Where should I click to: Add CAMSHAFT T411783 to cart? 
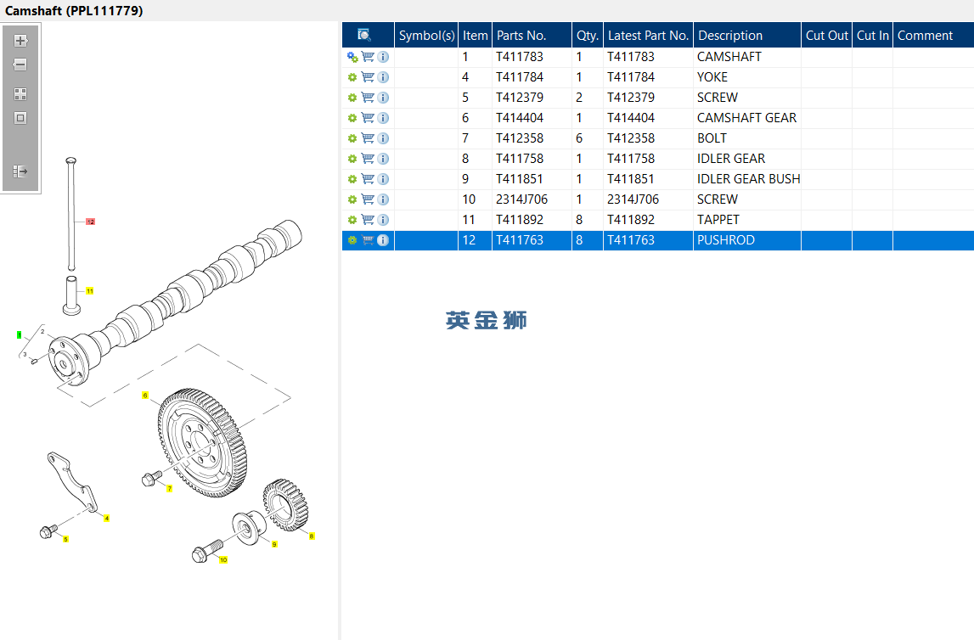[x=368, y=57]
